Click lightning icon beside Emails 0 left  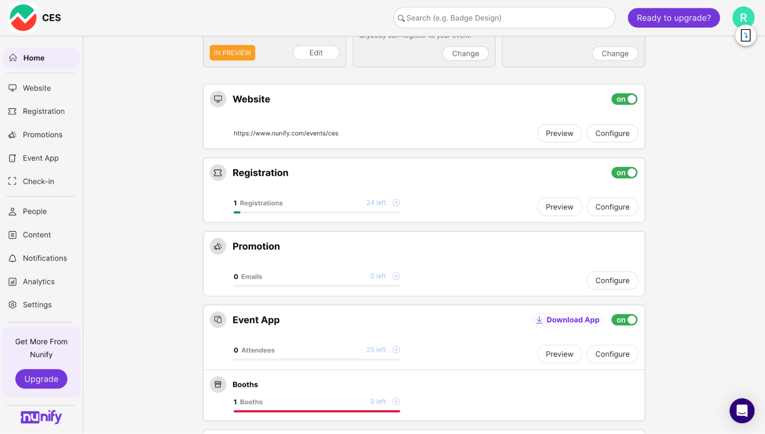pyautogui.click(x=396, y=276)
